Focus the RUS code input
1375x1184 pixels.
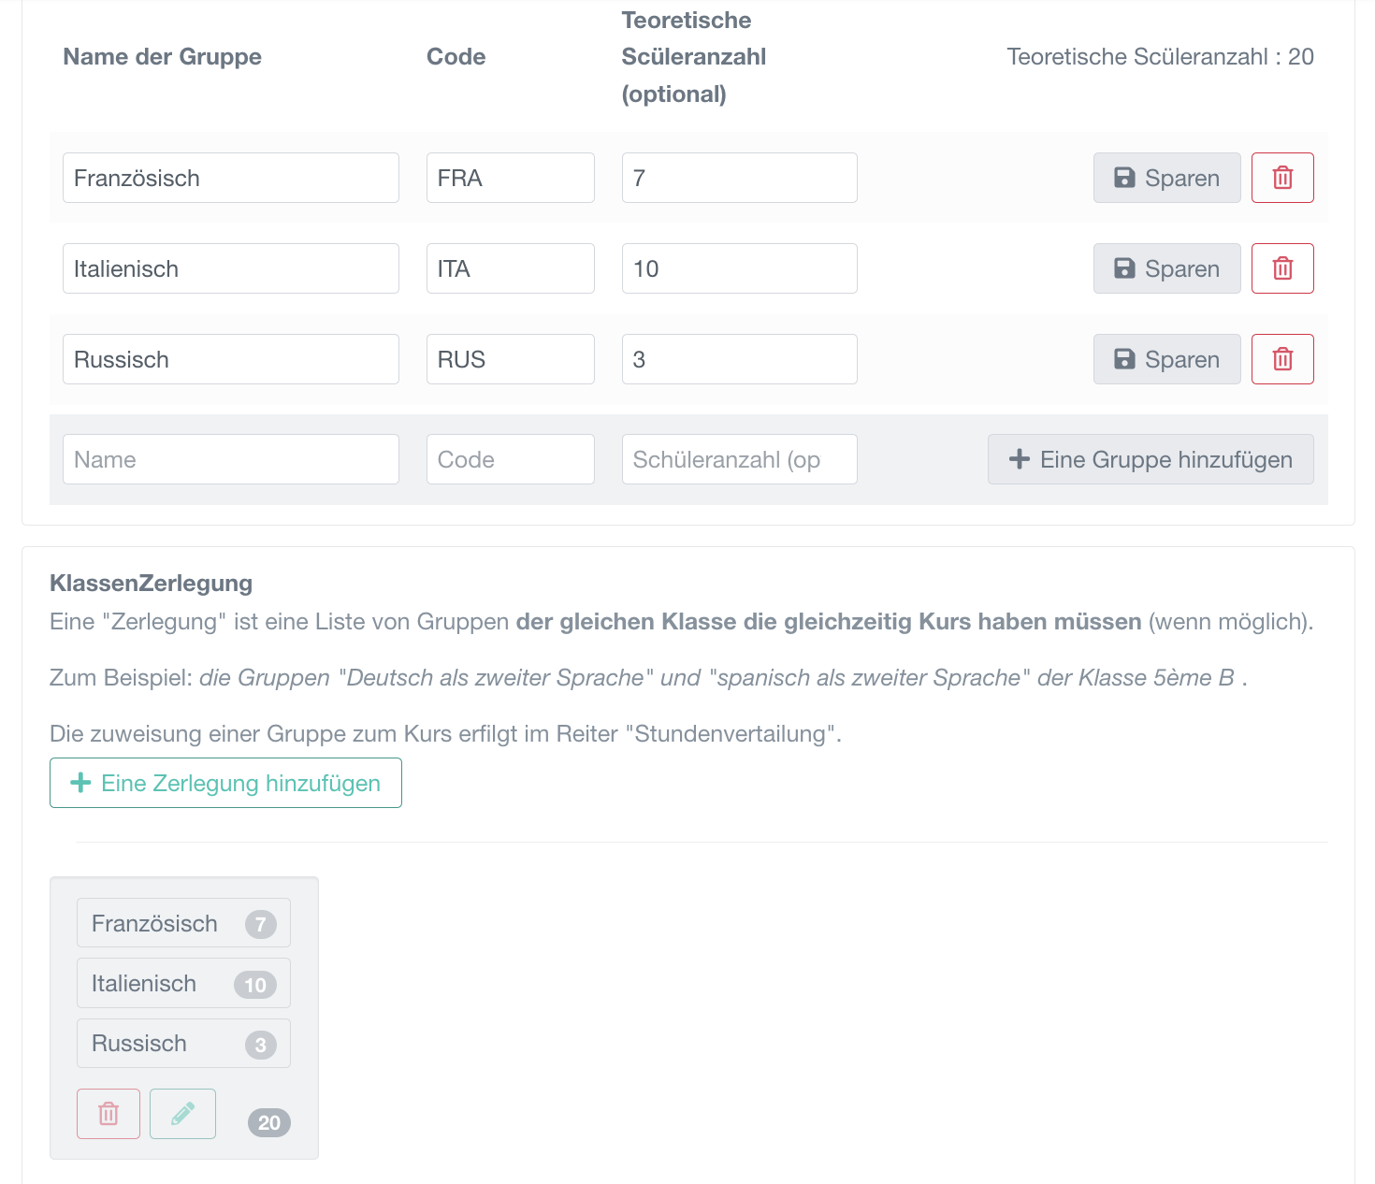click(x=510, y=359)
